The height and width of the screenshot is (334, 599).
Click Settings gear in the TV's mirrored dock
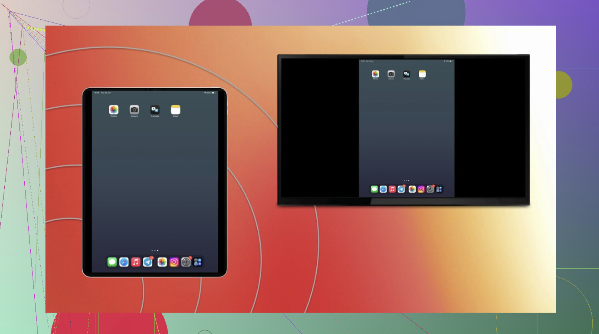click(x=430, y=189)
